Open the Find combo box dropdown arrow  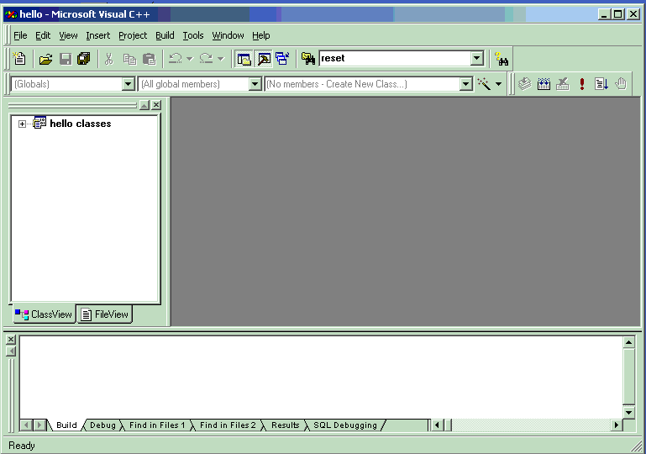(476, 58)
